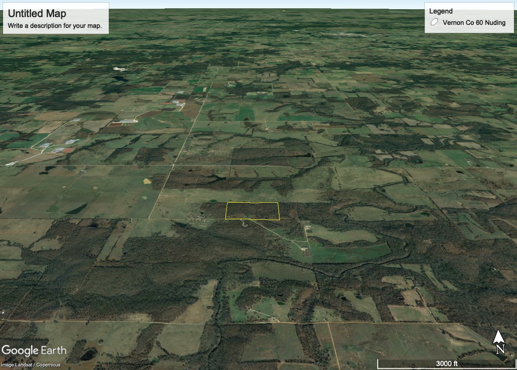Screen dimensions: 517x370
Task: Click the 3000 ft scale bar
Action: [445, 363]
